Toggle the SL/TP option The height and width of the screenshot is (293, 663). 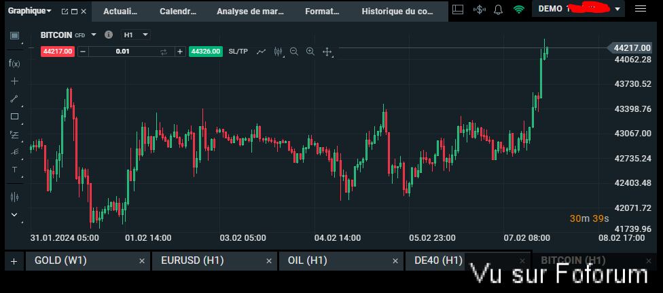click(x=238, y=52)
